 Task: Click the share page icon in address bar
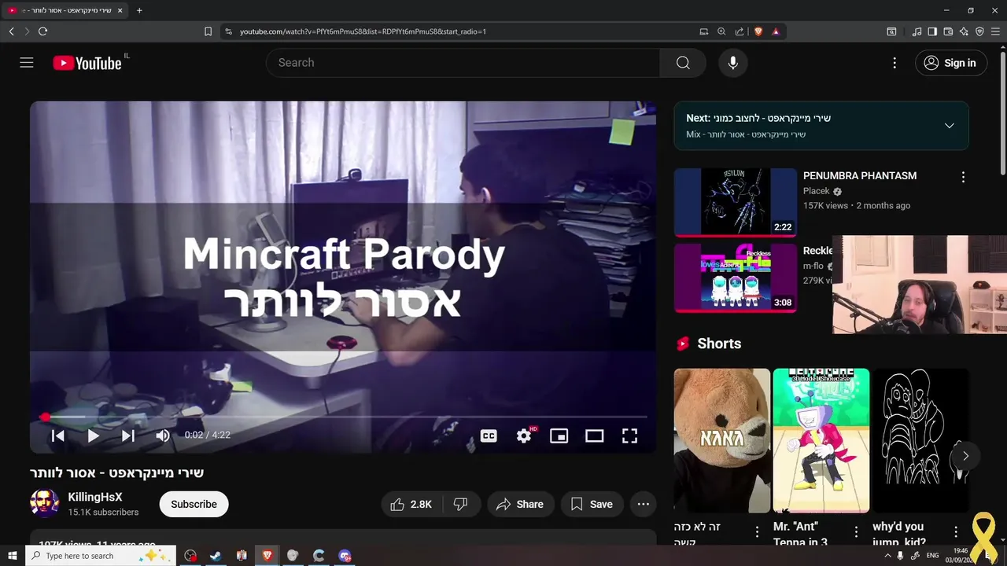[x=740, y=31]
